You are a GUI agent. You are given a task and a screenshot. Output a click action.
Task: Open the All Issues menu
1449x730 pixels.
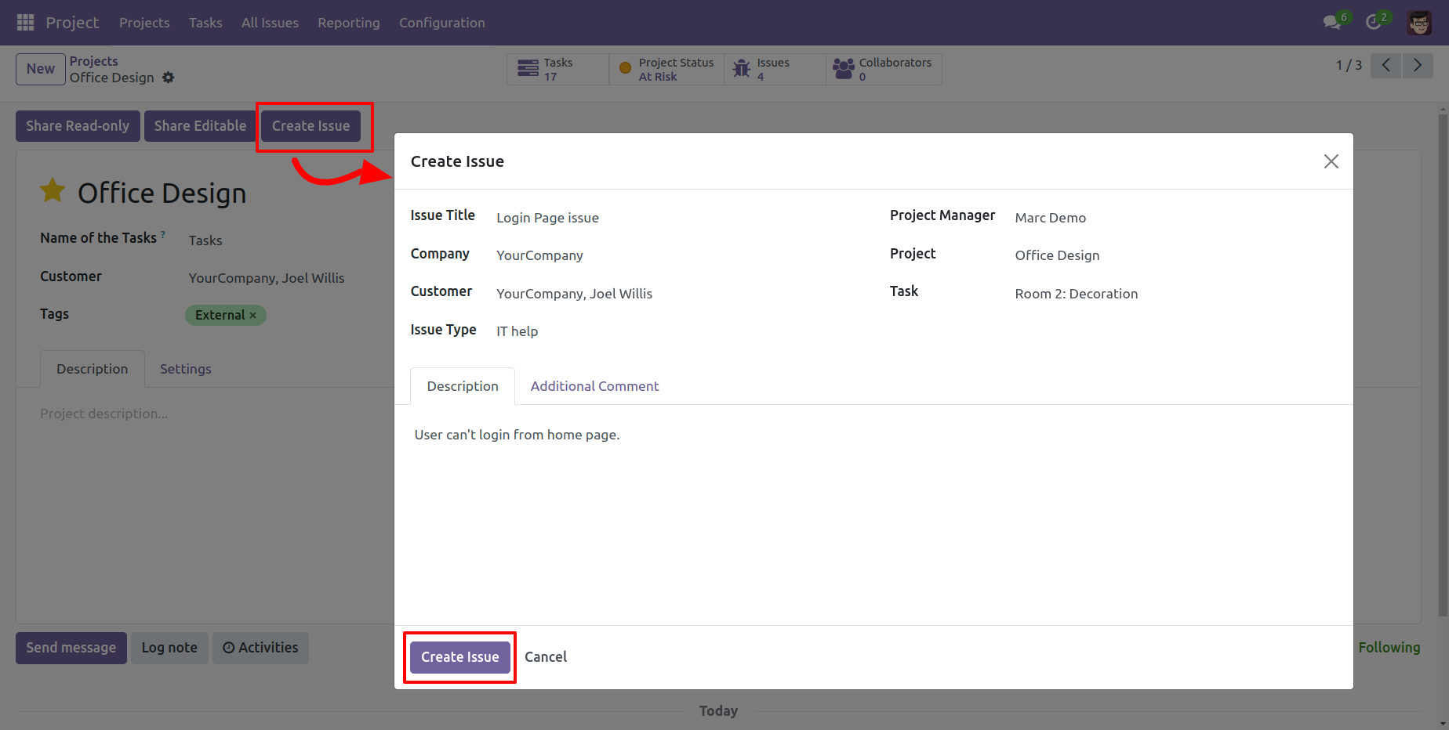[270, 23]
